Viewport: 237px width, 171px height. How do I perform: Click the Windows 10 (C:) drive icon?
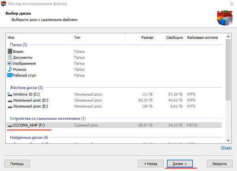tap(10, 94)
